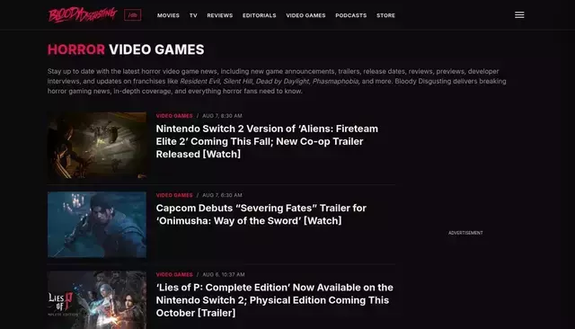Click the boxed badge icon beside the logo
This screenshot has height=329, width=575.
tap(132, 15)
